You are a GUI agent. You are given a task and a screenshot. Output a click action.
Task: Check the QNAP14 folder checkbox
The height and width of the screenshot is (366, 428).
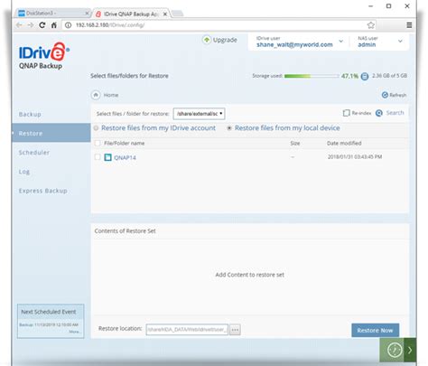point(98,157)
